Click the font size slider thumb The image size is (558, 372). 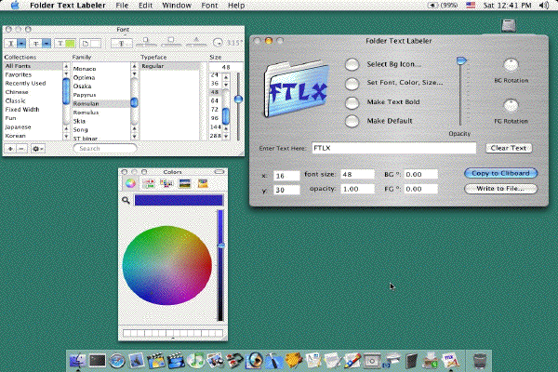pyautogui.click(x=238, y=100)
